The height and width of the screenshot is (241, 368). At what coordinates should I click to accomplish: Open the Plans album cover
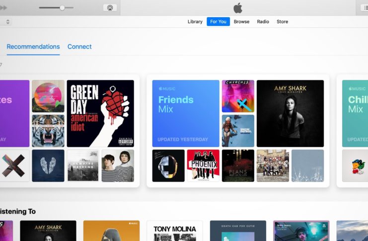pyautogui.click(x=238, y=166)
